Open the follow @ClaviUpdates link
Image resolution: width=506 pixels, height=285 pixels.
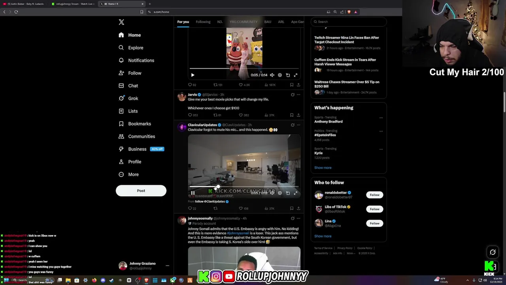tap(210, 201)
